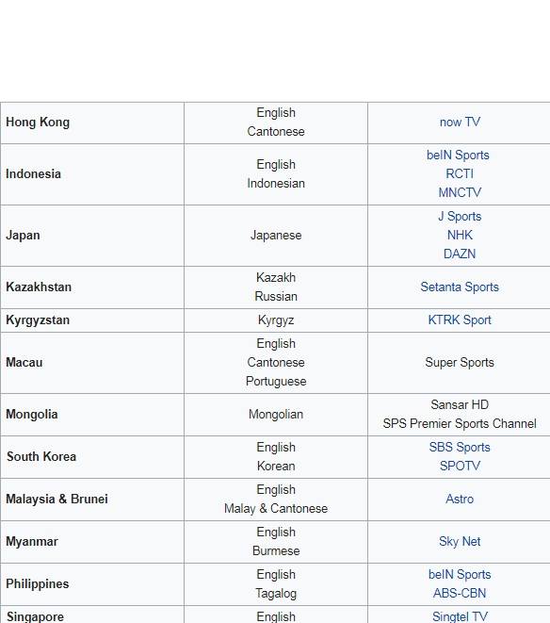Open the SPOTV link
The image size is (550, 623).
460,466
